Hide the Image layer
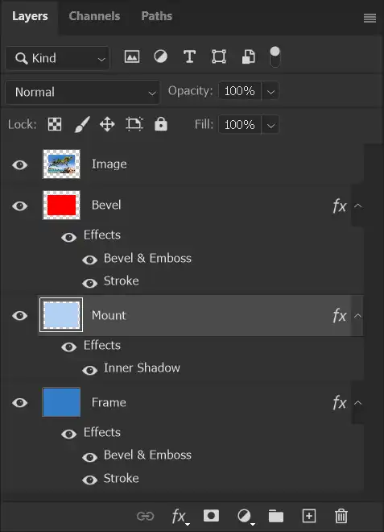384x532 pixels. pos(20,165)
